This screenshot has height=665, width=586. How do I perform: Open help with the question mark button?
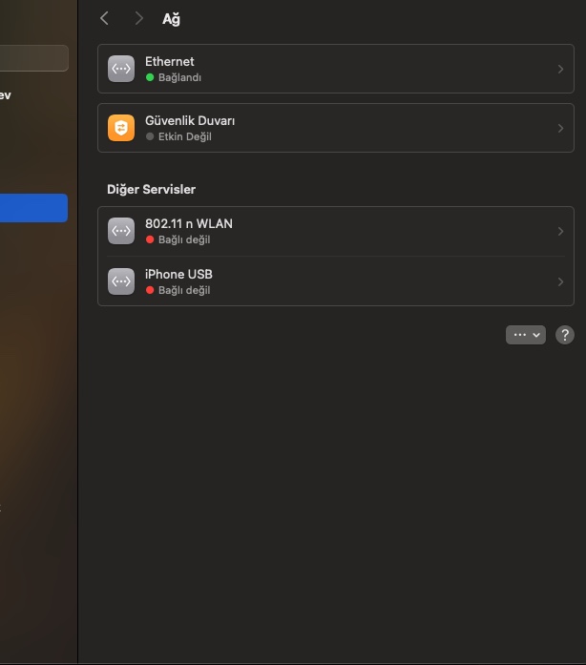click(565, 335)
